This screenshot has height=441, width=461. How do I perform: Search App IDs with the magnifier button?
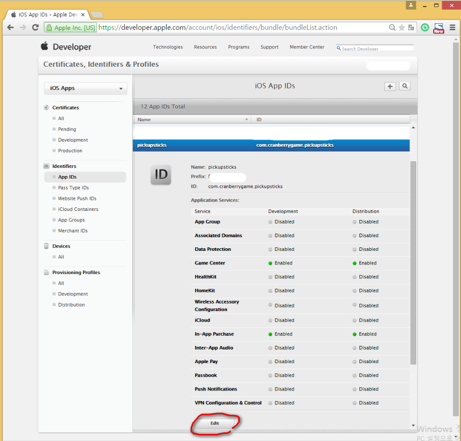click(404, 86)
